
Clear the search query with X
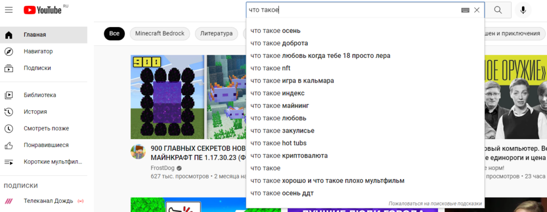477,11
